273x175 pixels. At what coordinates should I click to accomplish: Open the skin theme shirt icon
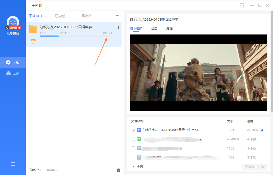point(242,5)
